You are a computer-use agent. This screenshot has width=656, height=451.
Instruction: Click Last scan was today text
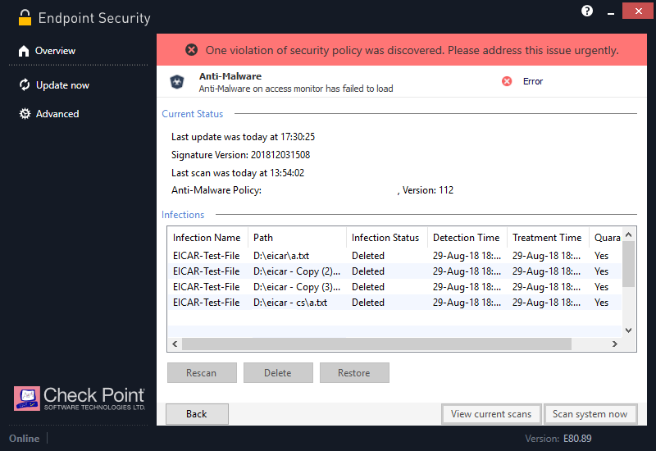[238, 173]
